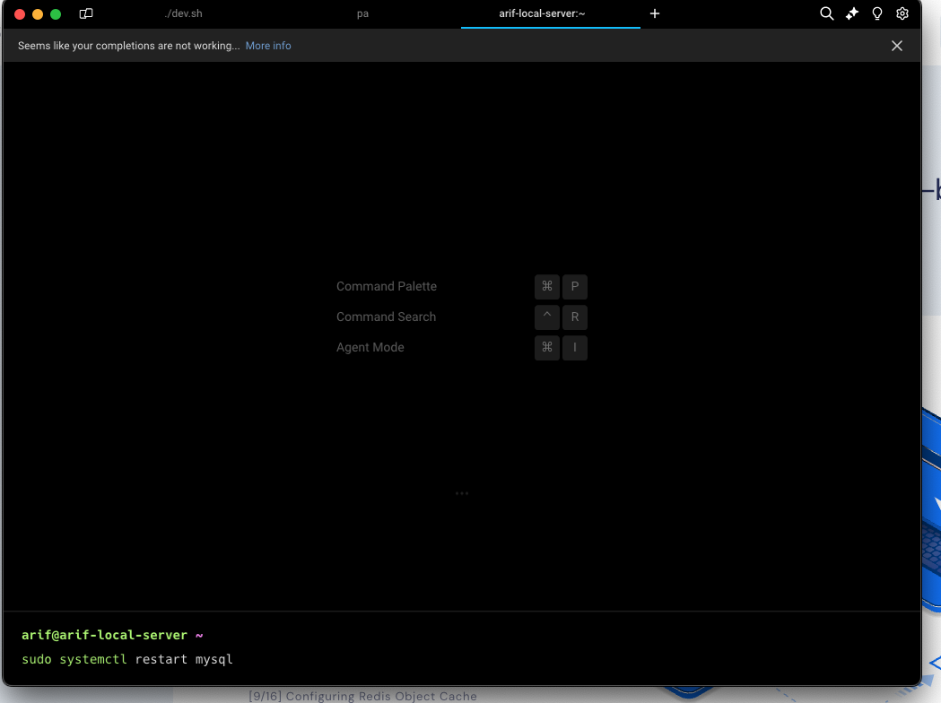Viewport: 941px width, 703px height.
Task: Click the lightbulb tips icon
Action: click(x=877, y=13)
